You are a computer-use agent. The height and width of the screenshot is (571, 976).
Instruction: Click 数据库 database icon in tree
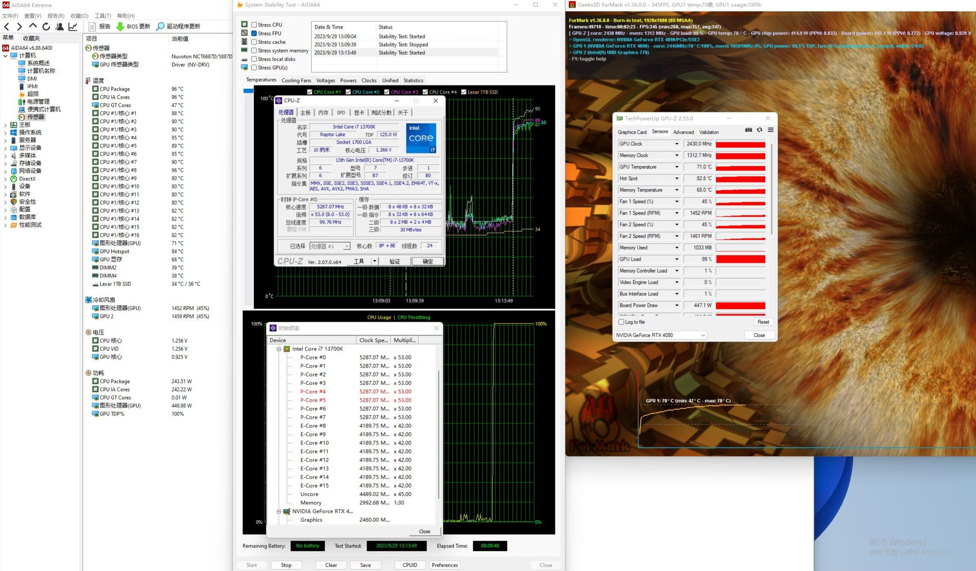click(x=14, y=217)
